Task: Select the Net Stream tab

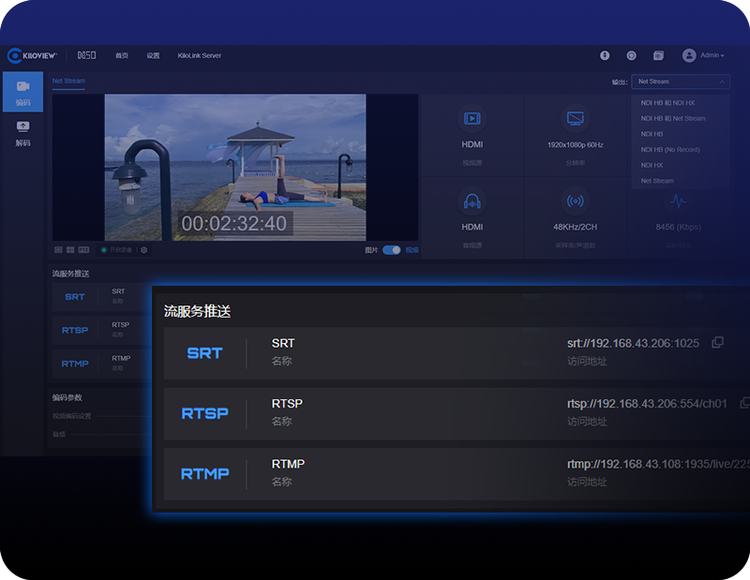Action: pos(68,82)
